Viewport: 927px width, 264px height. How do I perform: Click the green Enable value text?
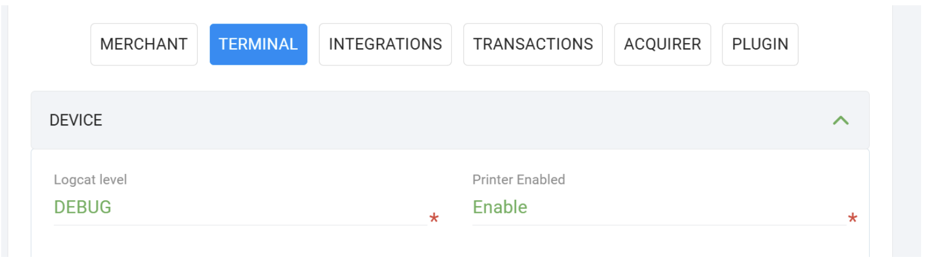(x=500, y=207)
